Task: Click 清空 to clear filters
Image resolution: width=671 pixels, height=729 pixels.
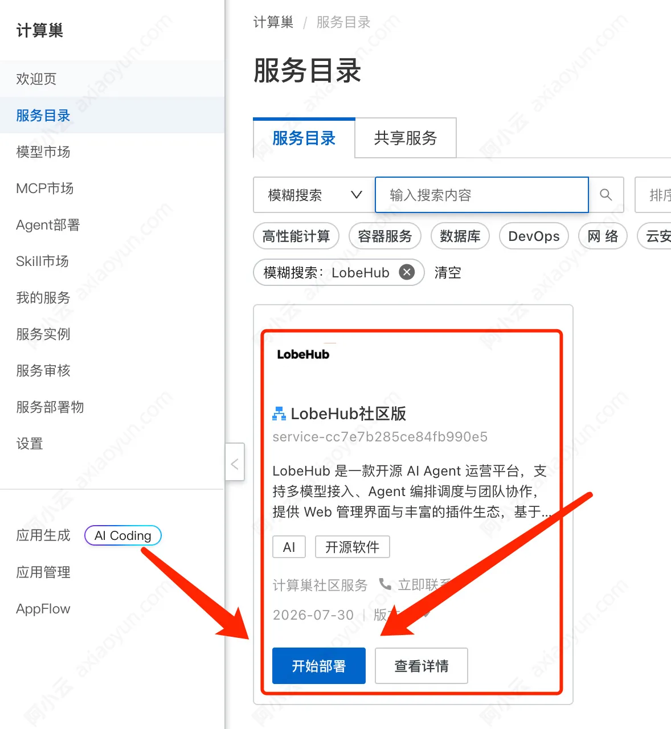Action: 448,272
